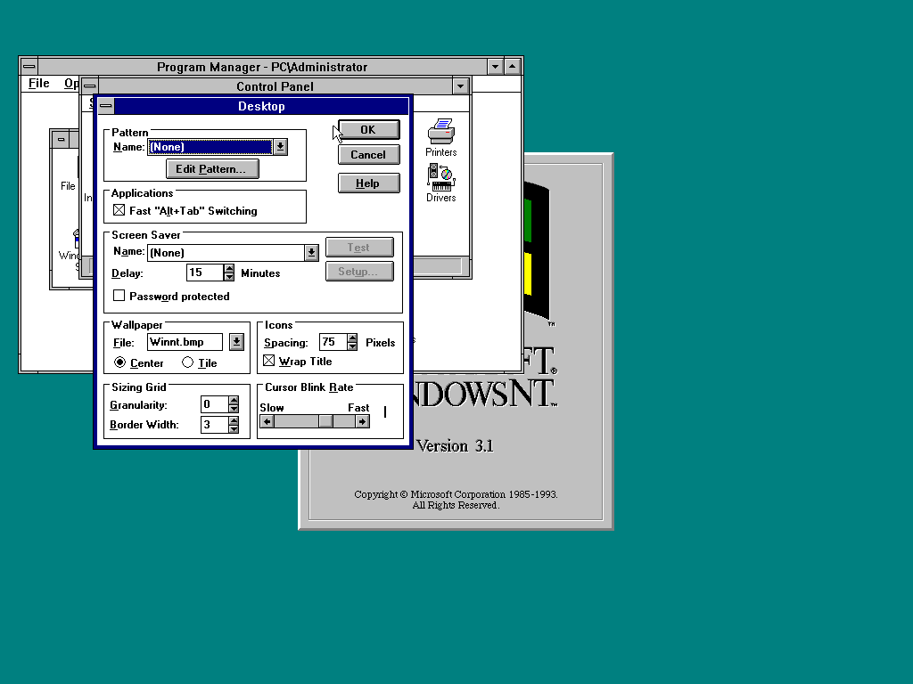Expand the Pattern Name dropdown arrow
This screenshot has width=913, height=684.
coord(281,147)
